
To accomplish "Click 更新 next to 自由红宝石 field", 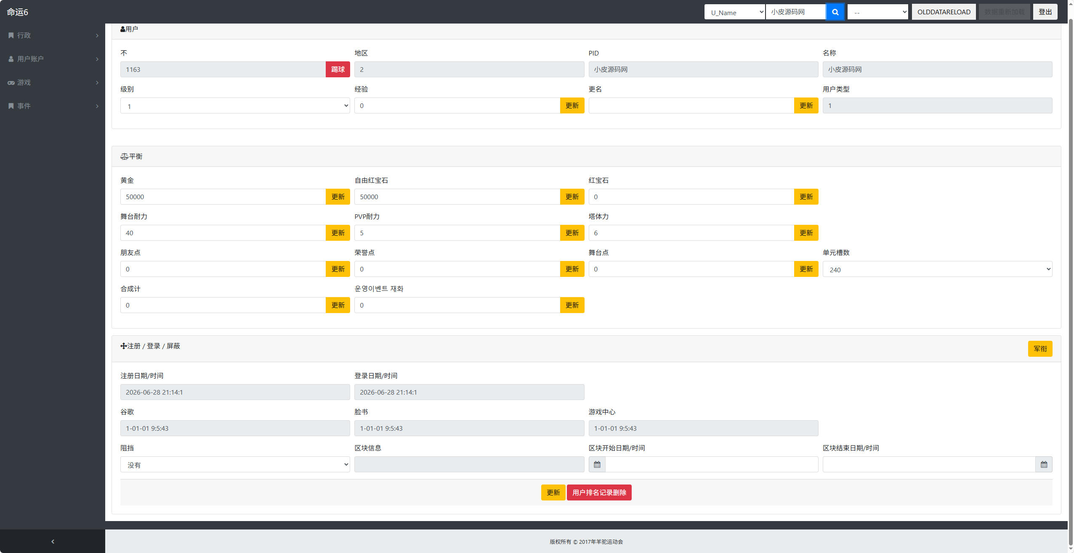I will (572, 197).
